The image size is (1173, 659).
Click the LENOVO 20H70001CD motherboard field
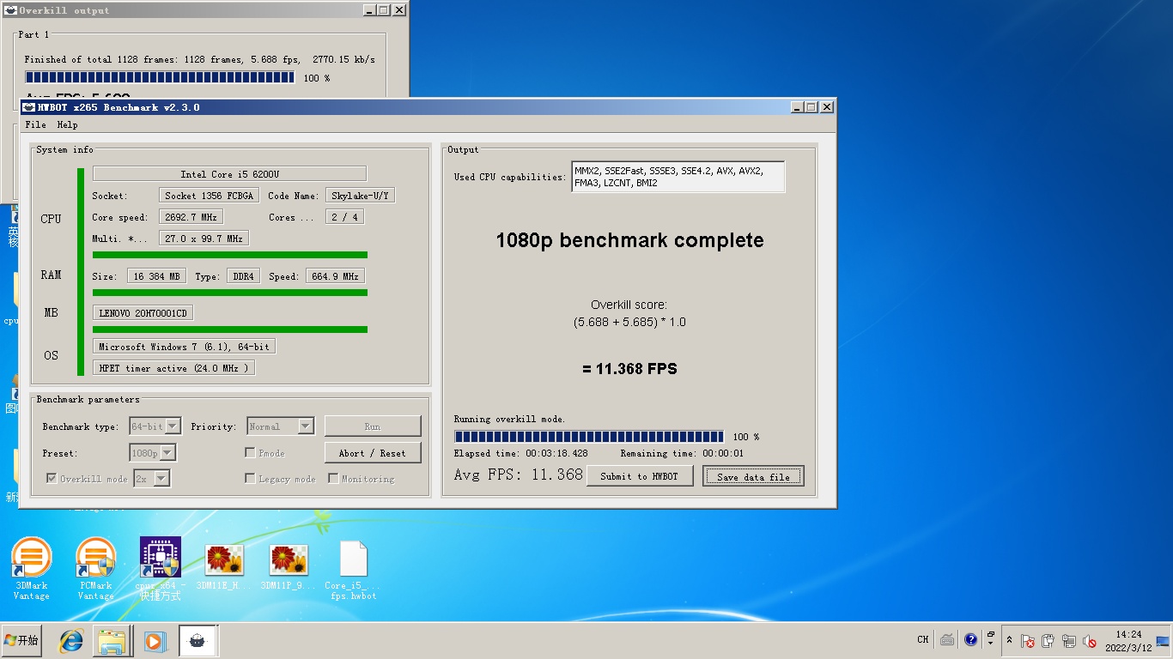143,313
